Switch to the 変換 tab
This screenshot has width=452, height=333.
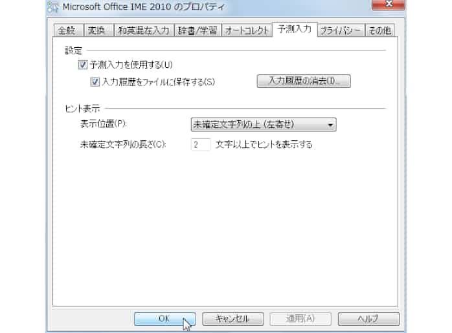96,30
